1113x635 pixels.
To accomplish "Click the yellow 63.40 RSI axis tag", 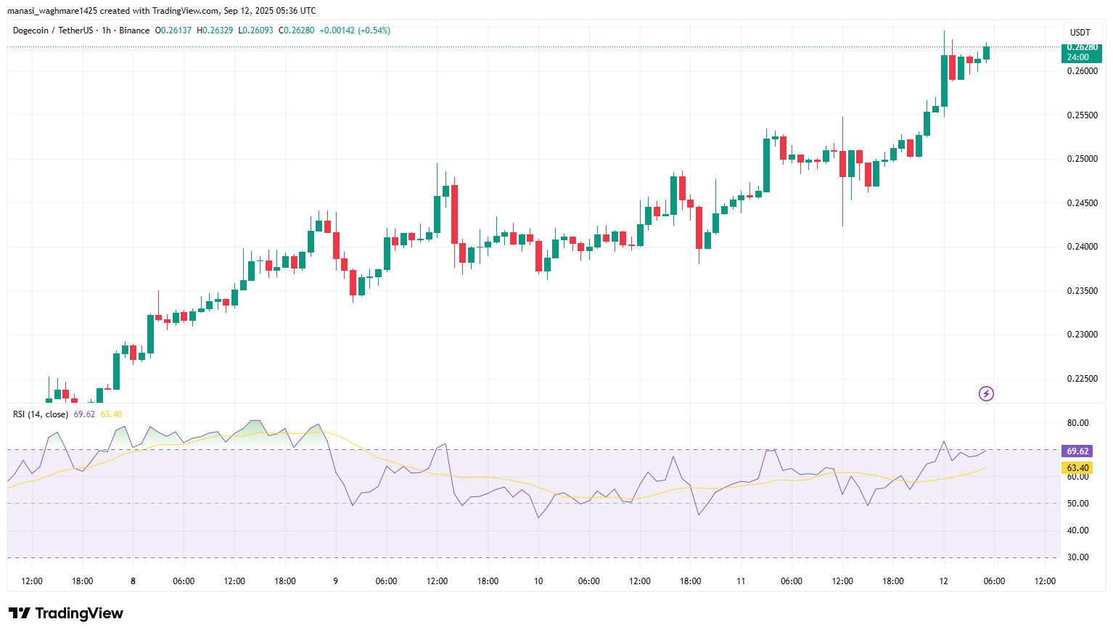I will click(1077, 468).
